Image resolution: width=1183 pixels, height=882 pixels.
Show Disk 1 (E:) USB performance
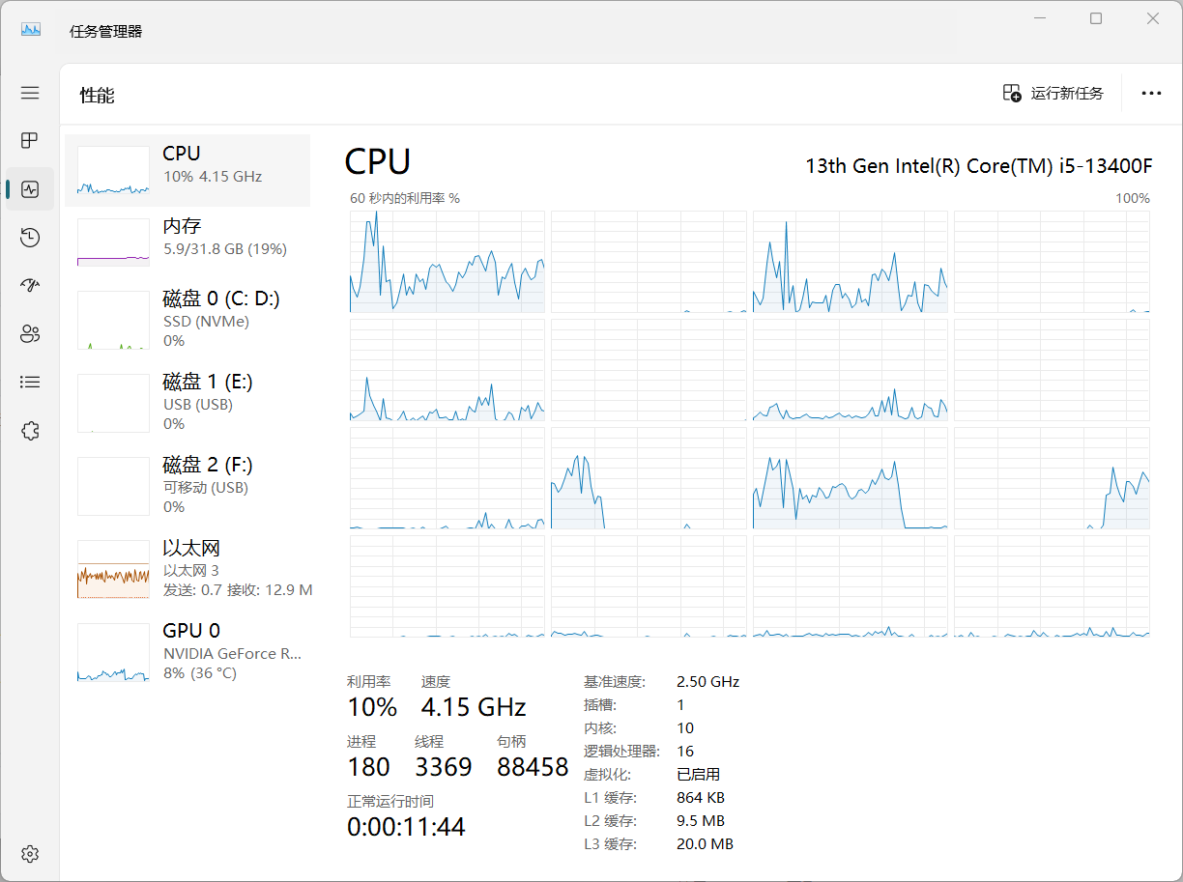(x=188, y=402)
